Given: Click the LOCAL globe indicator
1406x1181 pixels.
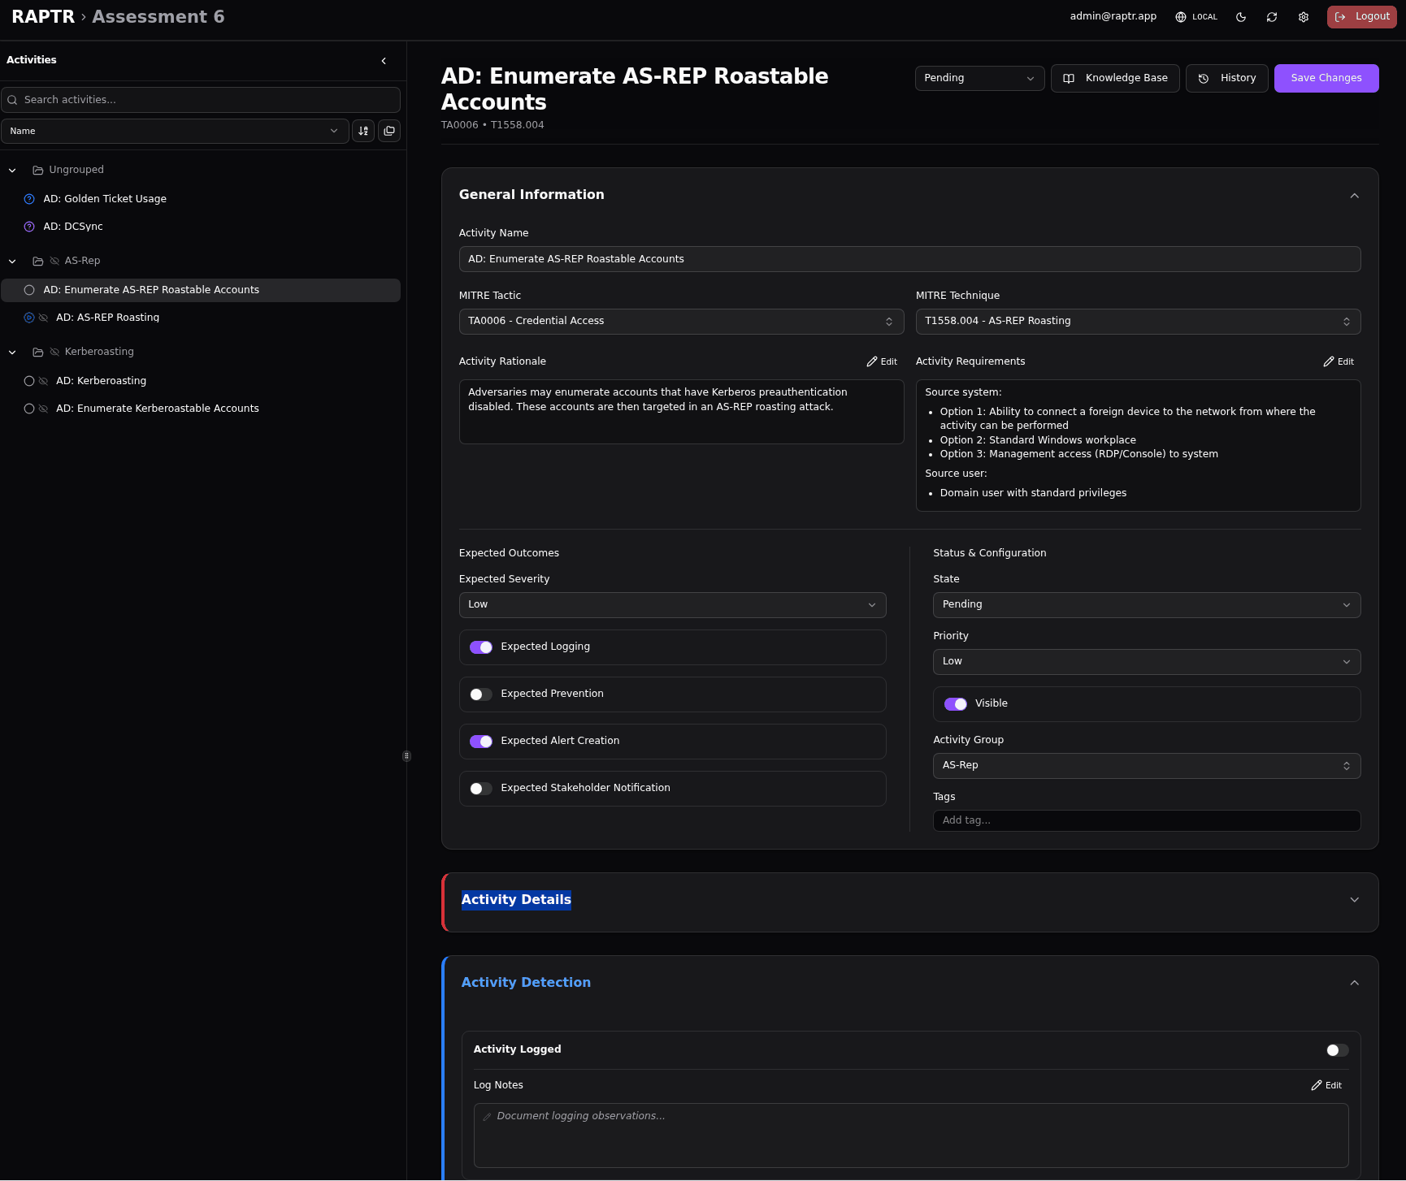Looking at the screenshot, I should [x=1196, y=17].
